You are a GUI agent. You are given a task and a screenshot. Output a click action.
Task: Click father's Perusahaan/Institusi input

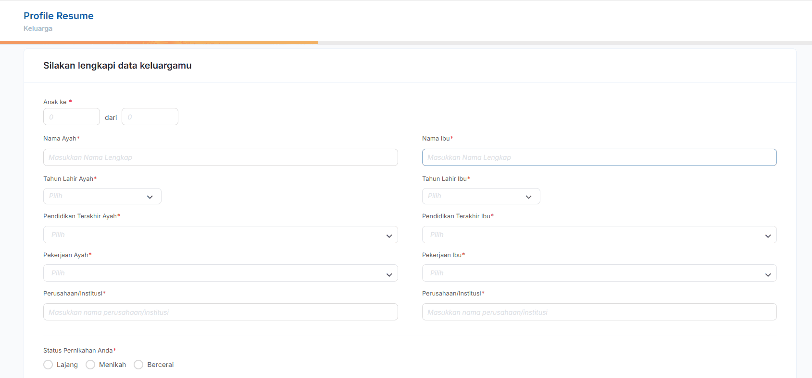point(220,312)
